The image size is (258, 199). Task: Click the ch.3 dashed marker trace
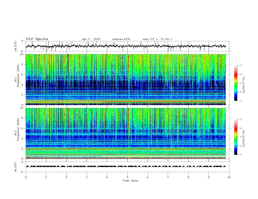click(126, 166)
